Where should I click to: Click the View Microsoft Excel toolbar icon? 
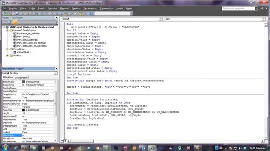pyautogui.click(x=5, y=13)
